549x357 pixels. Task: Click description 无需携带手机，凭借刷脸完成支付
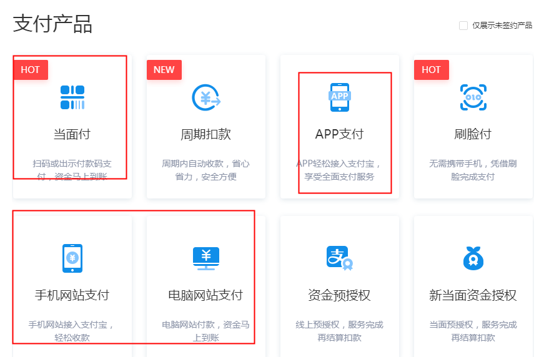[473, 170]
